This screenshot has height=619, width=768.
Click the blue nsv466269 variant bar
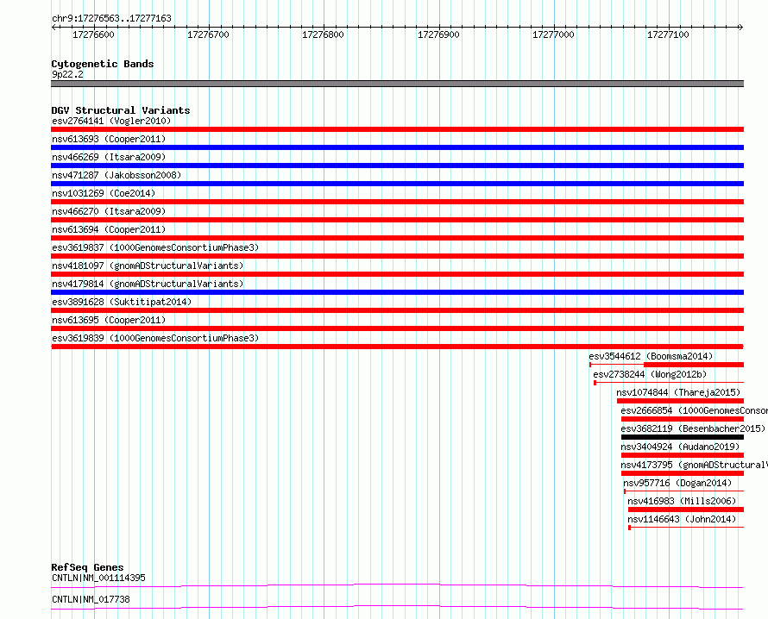pyautogui.click(x=397, y=166)
